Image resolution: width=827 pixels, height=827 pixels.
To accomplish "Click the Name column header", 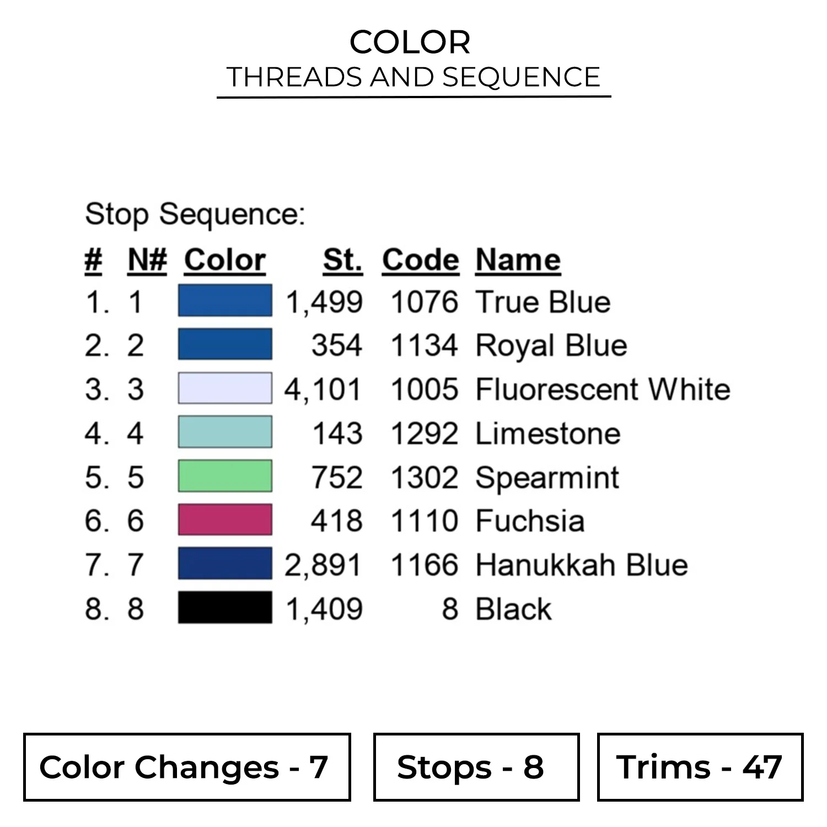I will [x=518, y=260].
